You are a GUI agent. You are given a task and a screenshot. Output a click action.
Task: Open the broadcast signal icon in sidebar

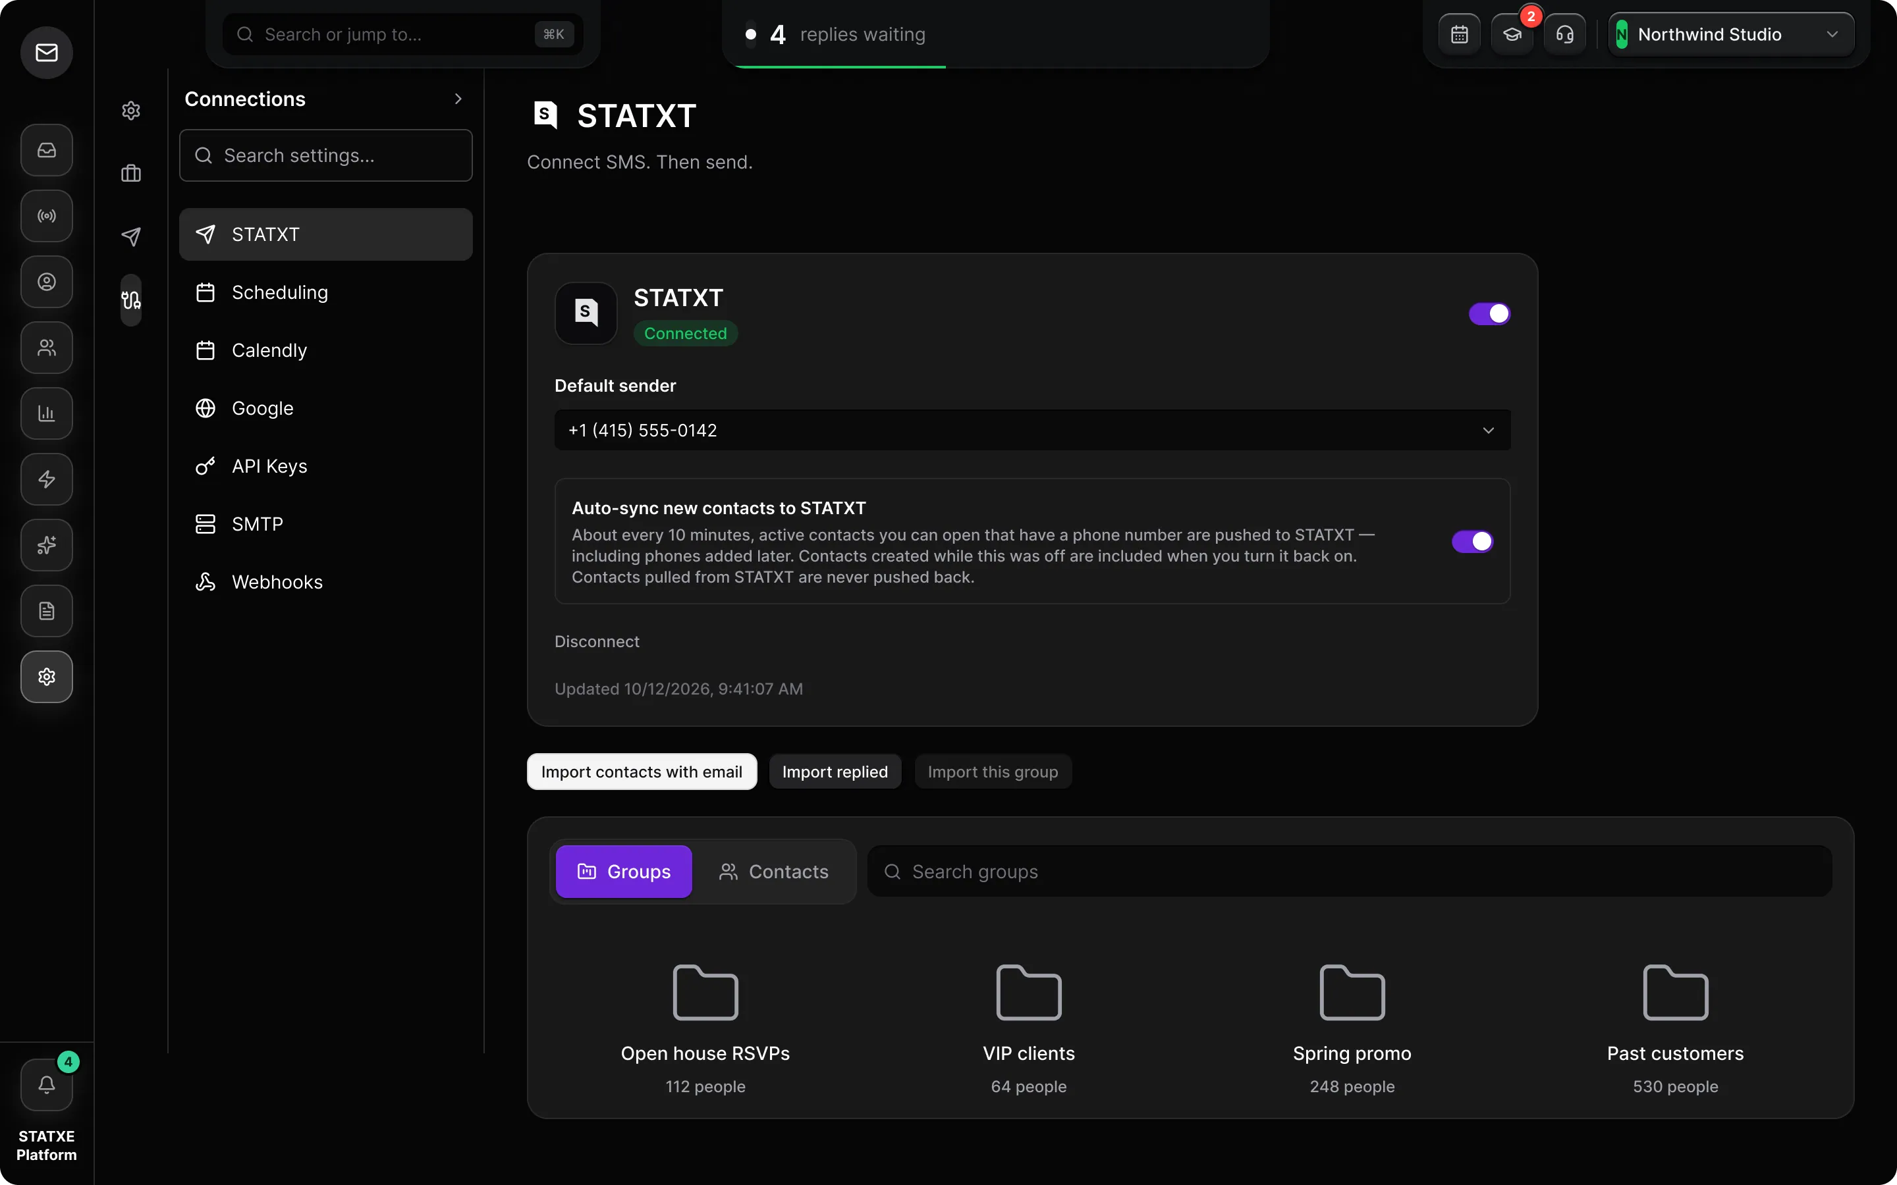point(46,215)
